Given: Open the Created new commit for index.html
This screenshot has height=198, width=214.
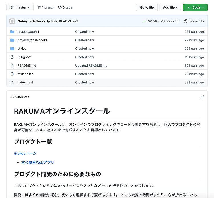Looking at the screenshot, I should (84, 83).
